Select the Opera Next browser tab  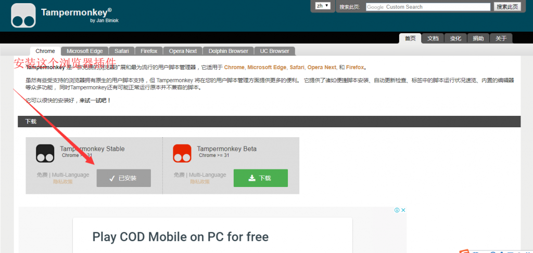[x=183, y=51]
